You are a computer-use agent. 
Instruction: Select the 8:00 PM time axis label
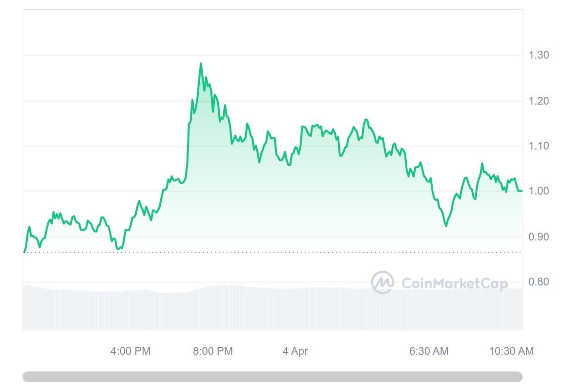212,351
